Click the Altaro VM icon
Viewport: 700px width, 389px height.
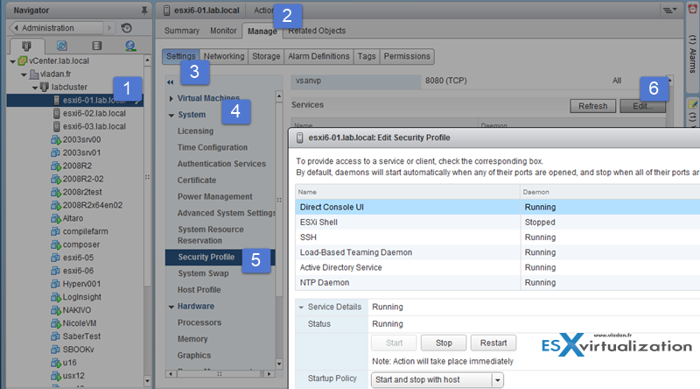click(x=56, y=218)
